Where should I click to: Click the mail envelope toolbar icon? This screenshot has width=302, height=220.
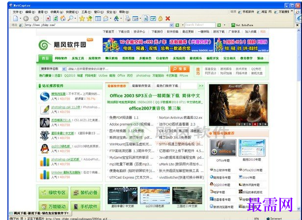click(106, 19)
